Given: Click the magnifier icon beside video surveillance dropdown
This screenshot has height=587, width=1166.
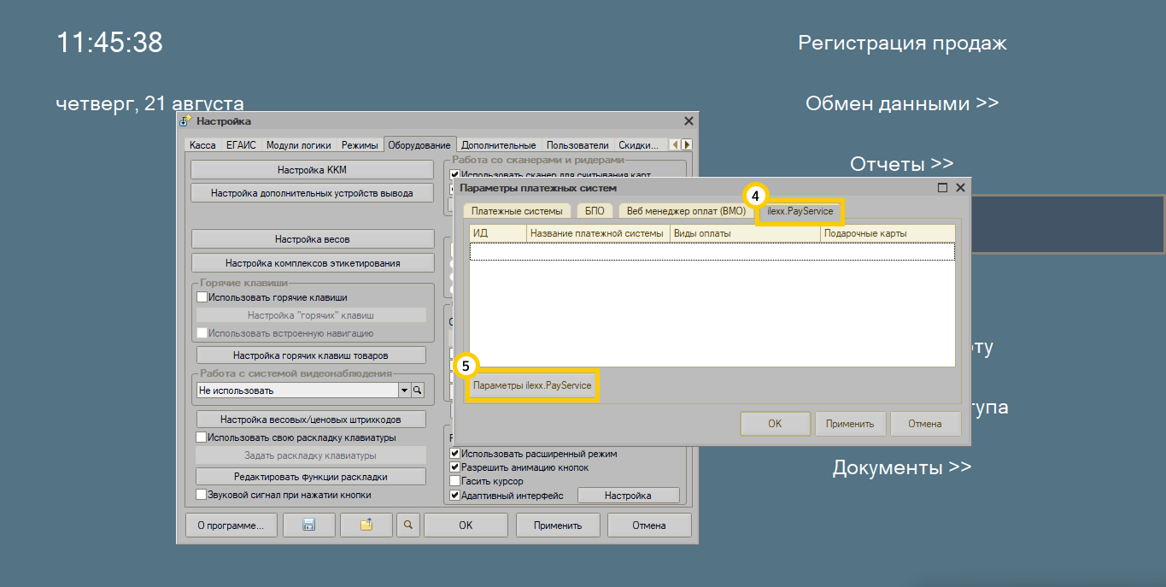Looking at the screenshot, I should click(x=418, y=390).
